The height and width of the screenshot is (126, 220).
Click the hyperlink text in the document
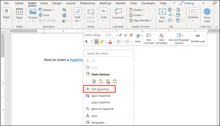76,60
